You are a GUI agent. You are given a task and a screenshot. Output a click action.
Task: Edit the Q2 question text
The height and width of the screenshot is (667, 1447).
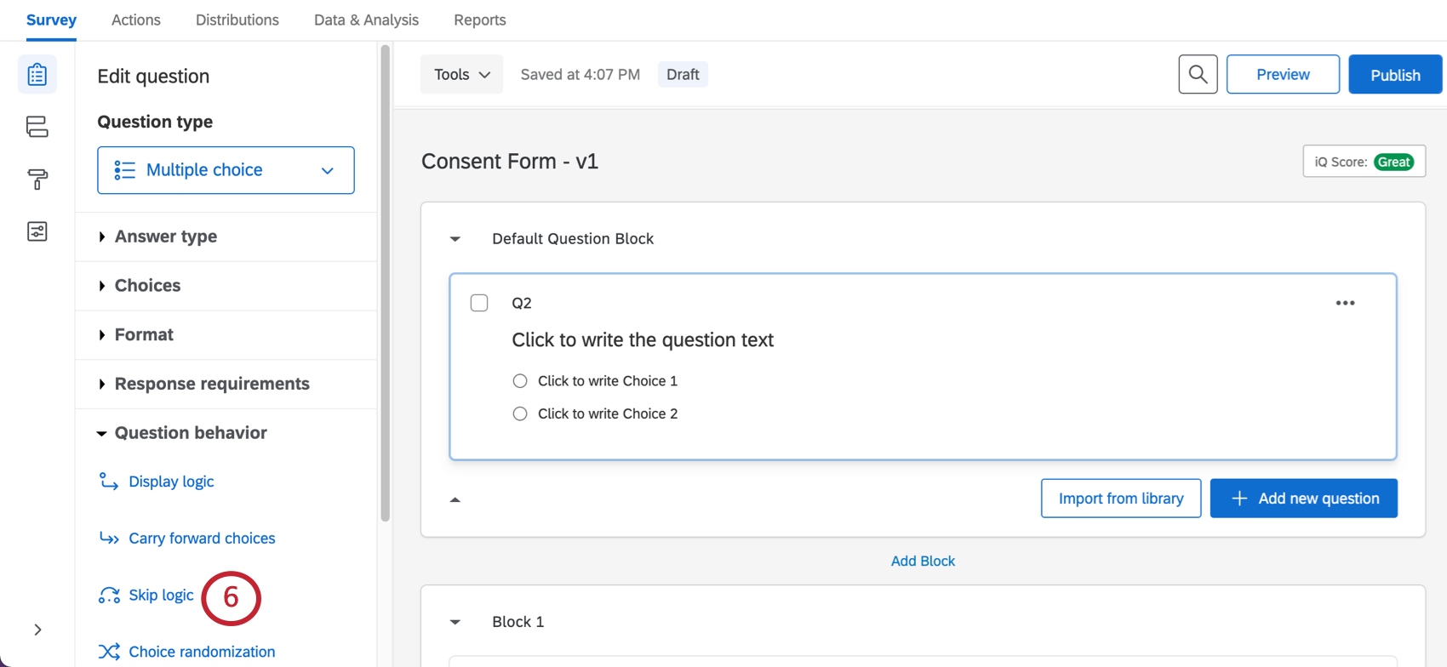point(643,340)
